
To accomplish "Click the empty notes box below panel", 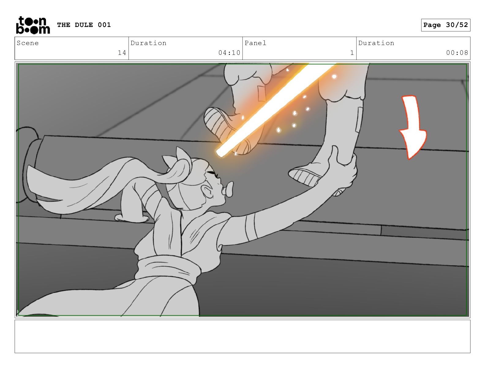I will click(x=242, y=336).
